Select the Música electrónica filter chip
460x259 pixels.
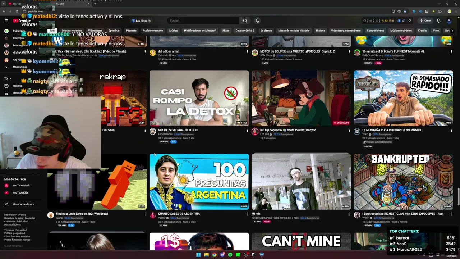tap(401, 31)
